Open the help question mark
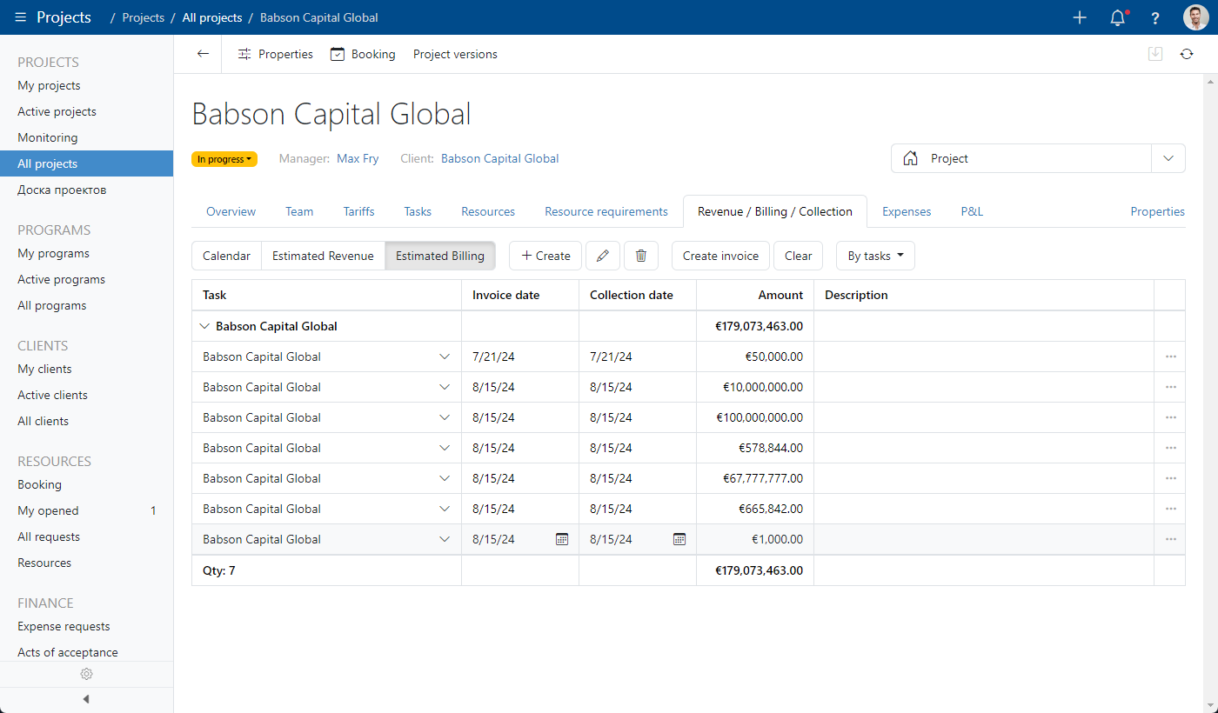Viewport: 1218px width, 713px height. pyautogui.click(x=1155, y=17)
